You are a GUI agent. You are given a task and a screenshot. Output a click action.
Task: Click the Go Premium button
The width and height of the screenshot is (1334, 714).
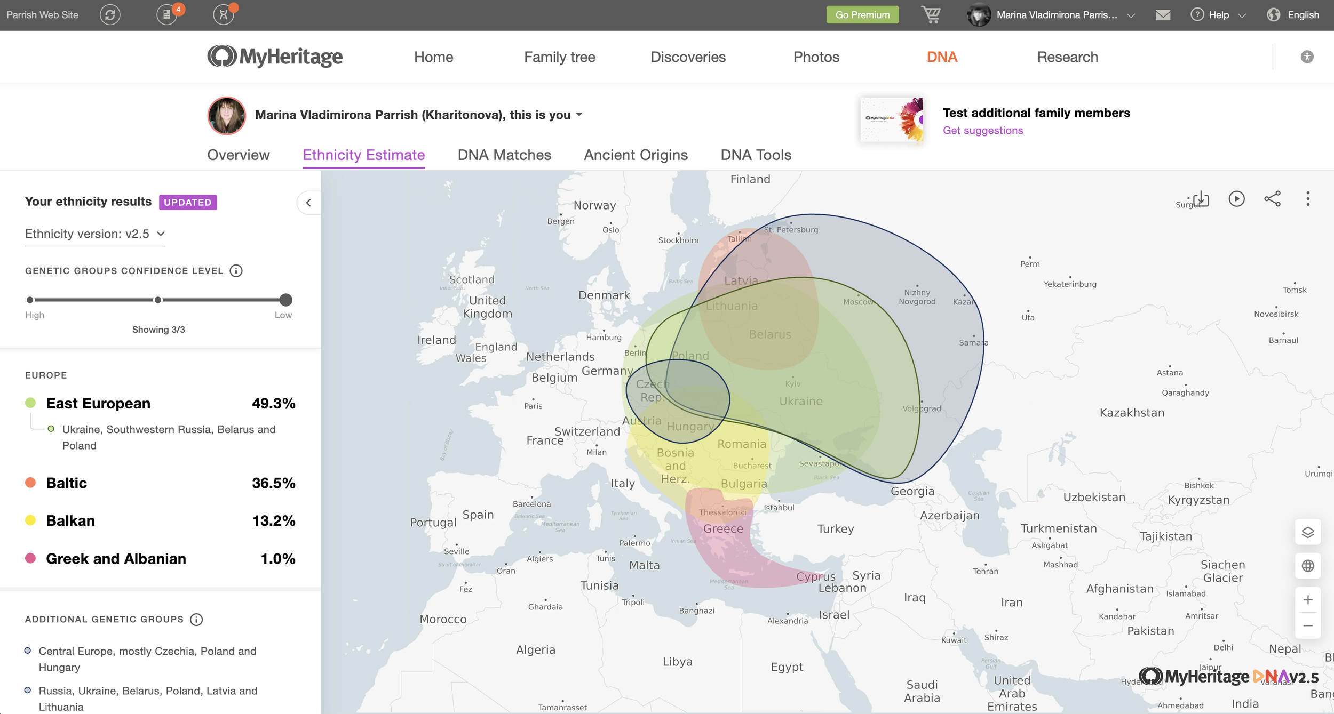point(862,15)
